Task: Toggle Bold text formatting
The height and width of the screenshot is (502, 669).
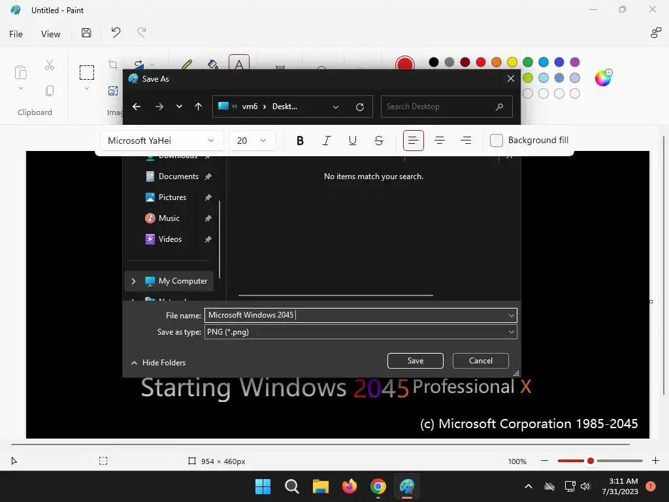Action: pos(300,141)
